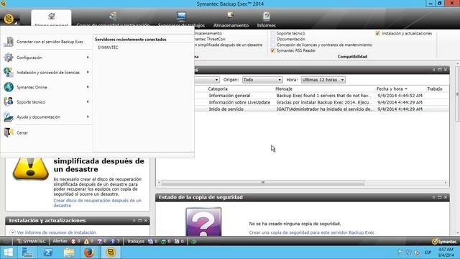This screenshot has height=259, width=460.
Task: Open Ver informe de resumen de instalación link
Action: tap(56, 232)
